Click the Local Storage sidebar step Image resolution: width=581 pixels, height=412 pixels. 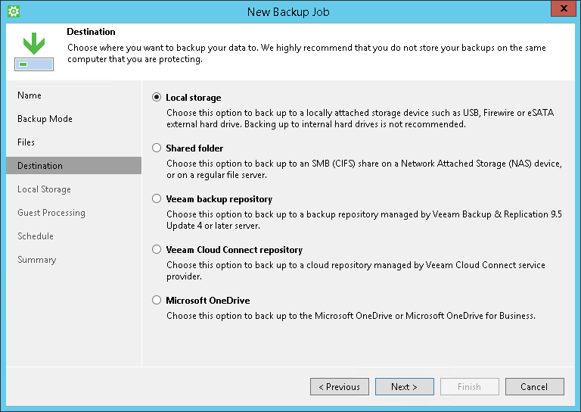(44, 189)
